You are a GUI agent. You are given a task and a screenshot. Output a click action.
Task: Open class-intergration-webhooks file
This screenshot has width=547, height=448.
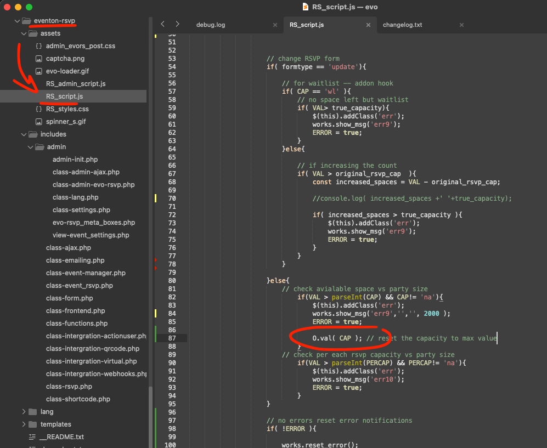click(96, 374)
